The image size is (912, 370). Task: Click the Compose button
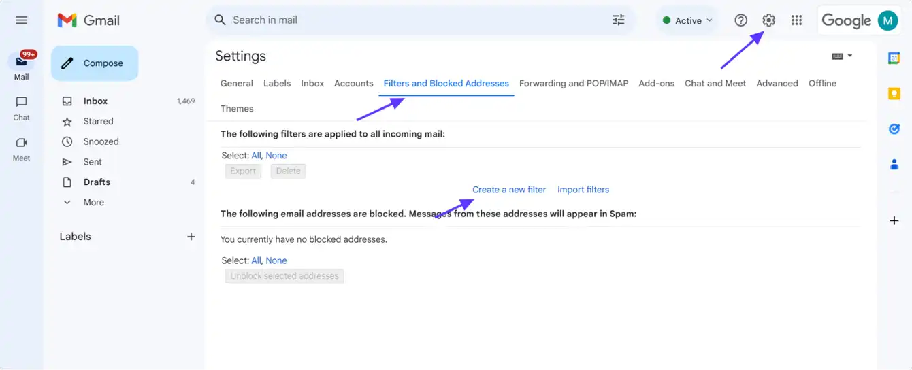click(95, 63)
